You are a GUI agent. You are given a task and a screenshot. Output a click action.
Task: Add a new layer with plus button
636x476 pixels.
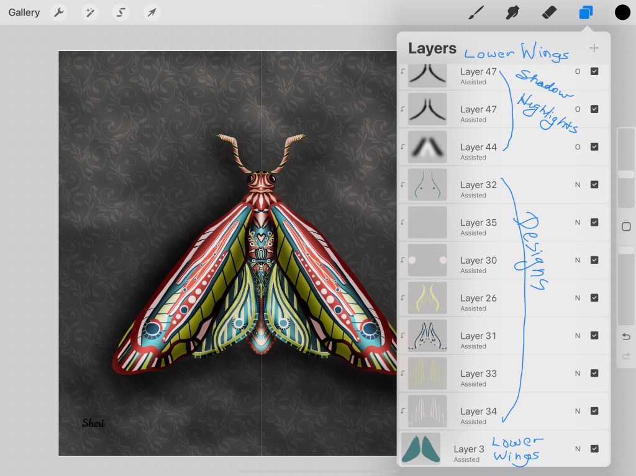tap(594, 48)
